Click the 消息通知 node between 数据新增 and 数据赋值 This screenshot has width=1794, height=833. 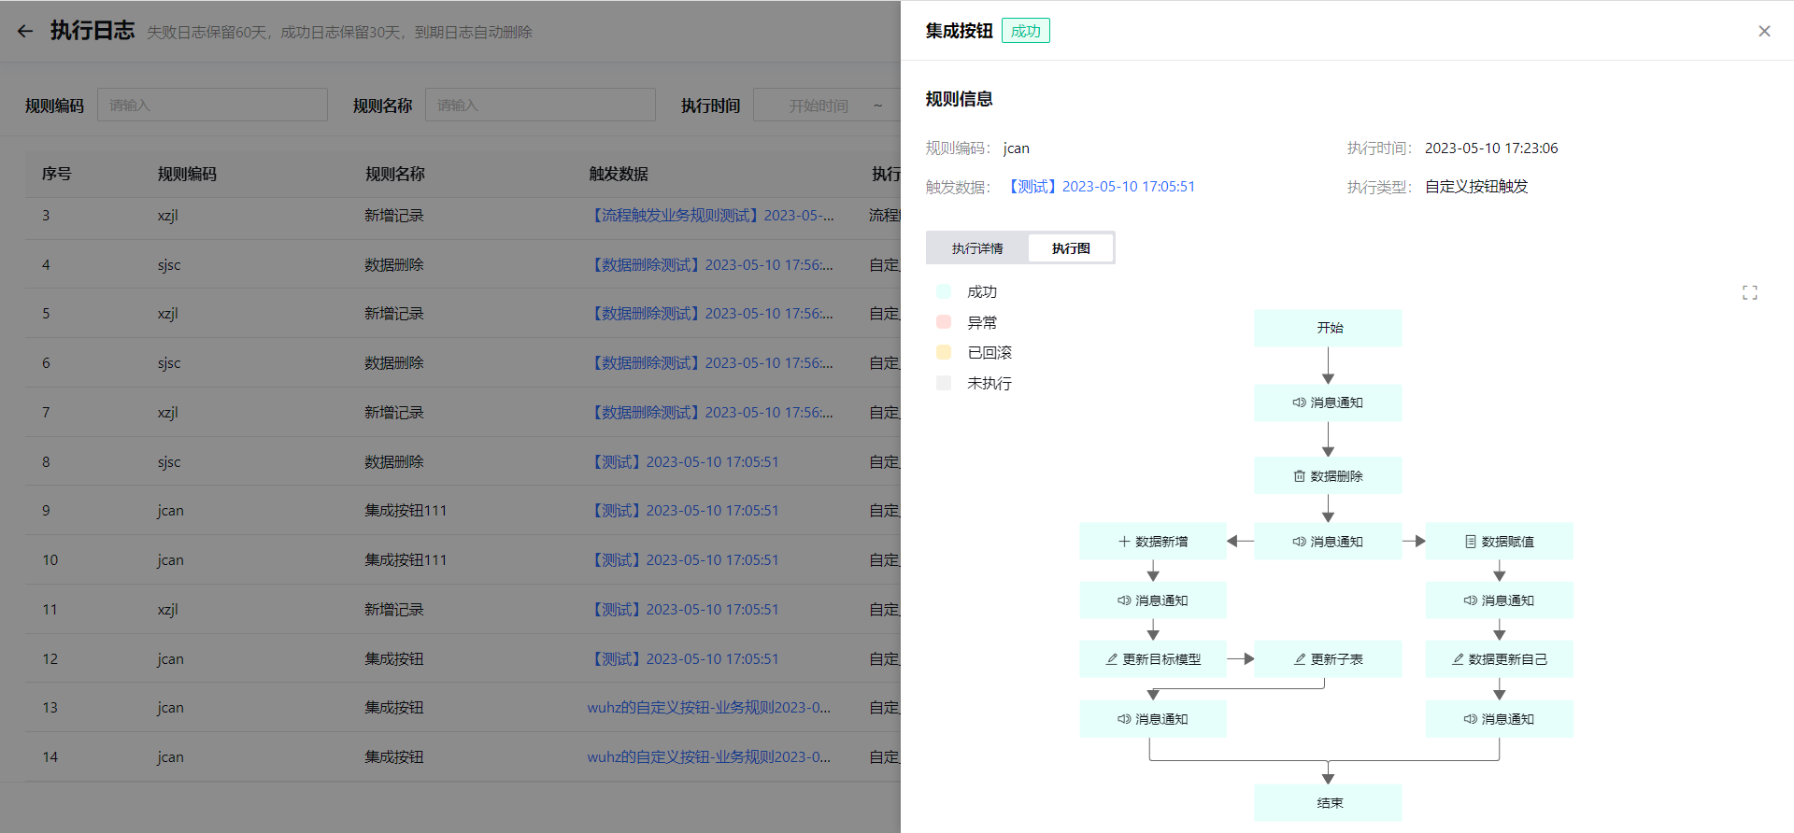click(1328, 542)
